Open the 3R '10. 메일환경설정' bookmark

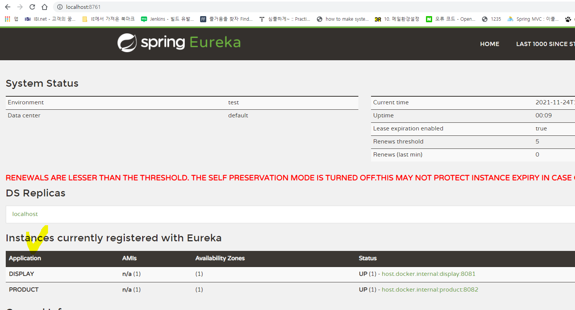tap(397, 19)
